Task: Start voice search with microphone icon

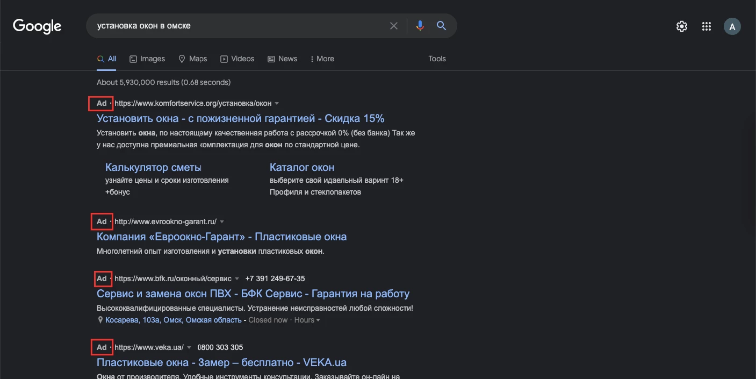Action: click(x=420, y=26)
